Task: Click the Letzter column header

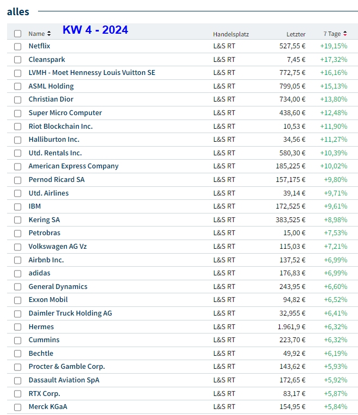Action: coord(296,34)
